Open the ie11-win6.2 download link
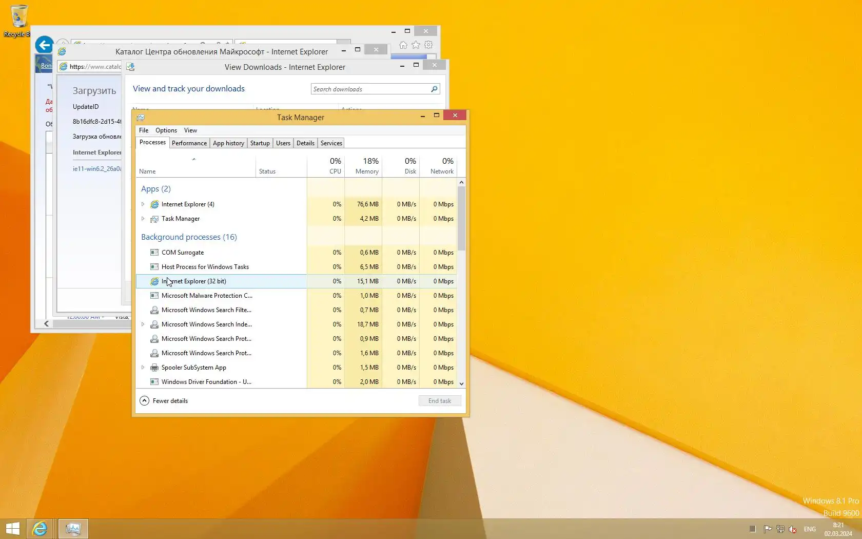Image resolution: width=862 pixels, height=539 pixels. pos(97,169)
